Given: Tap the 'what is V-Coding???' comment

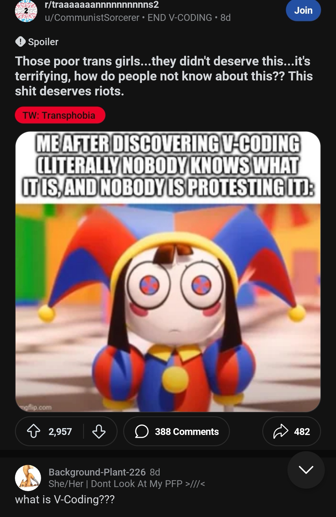Looking at the screenshot, I should coord(65,499).
